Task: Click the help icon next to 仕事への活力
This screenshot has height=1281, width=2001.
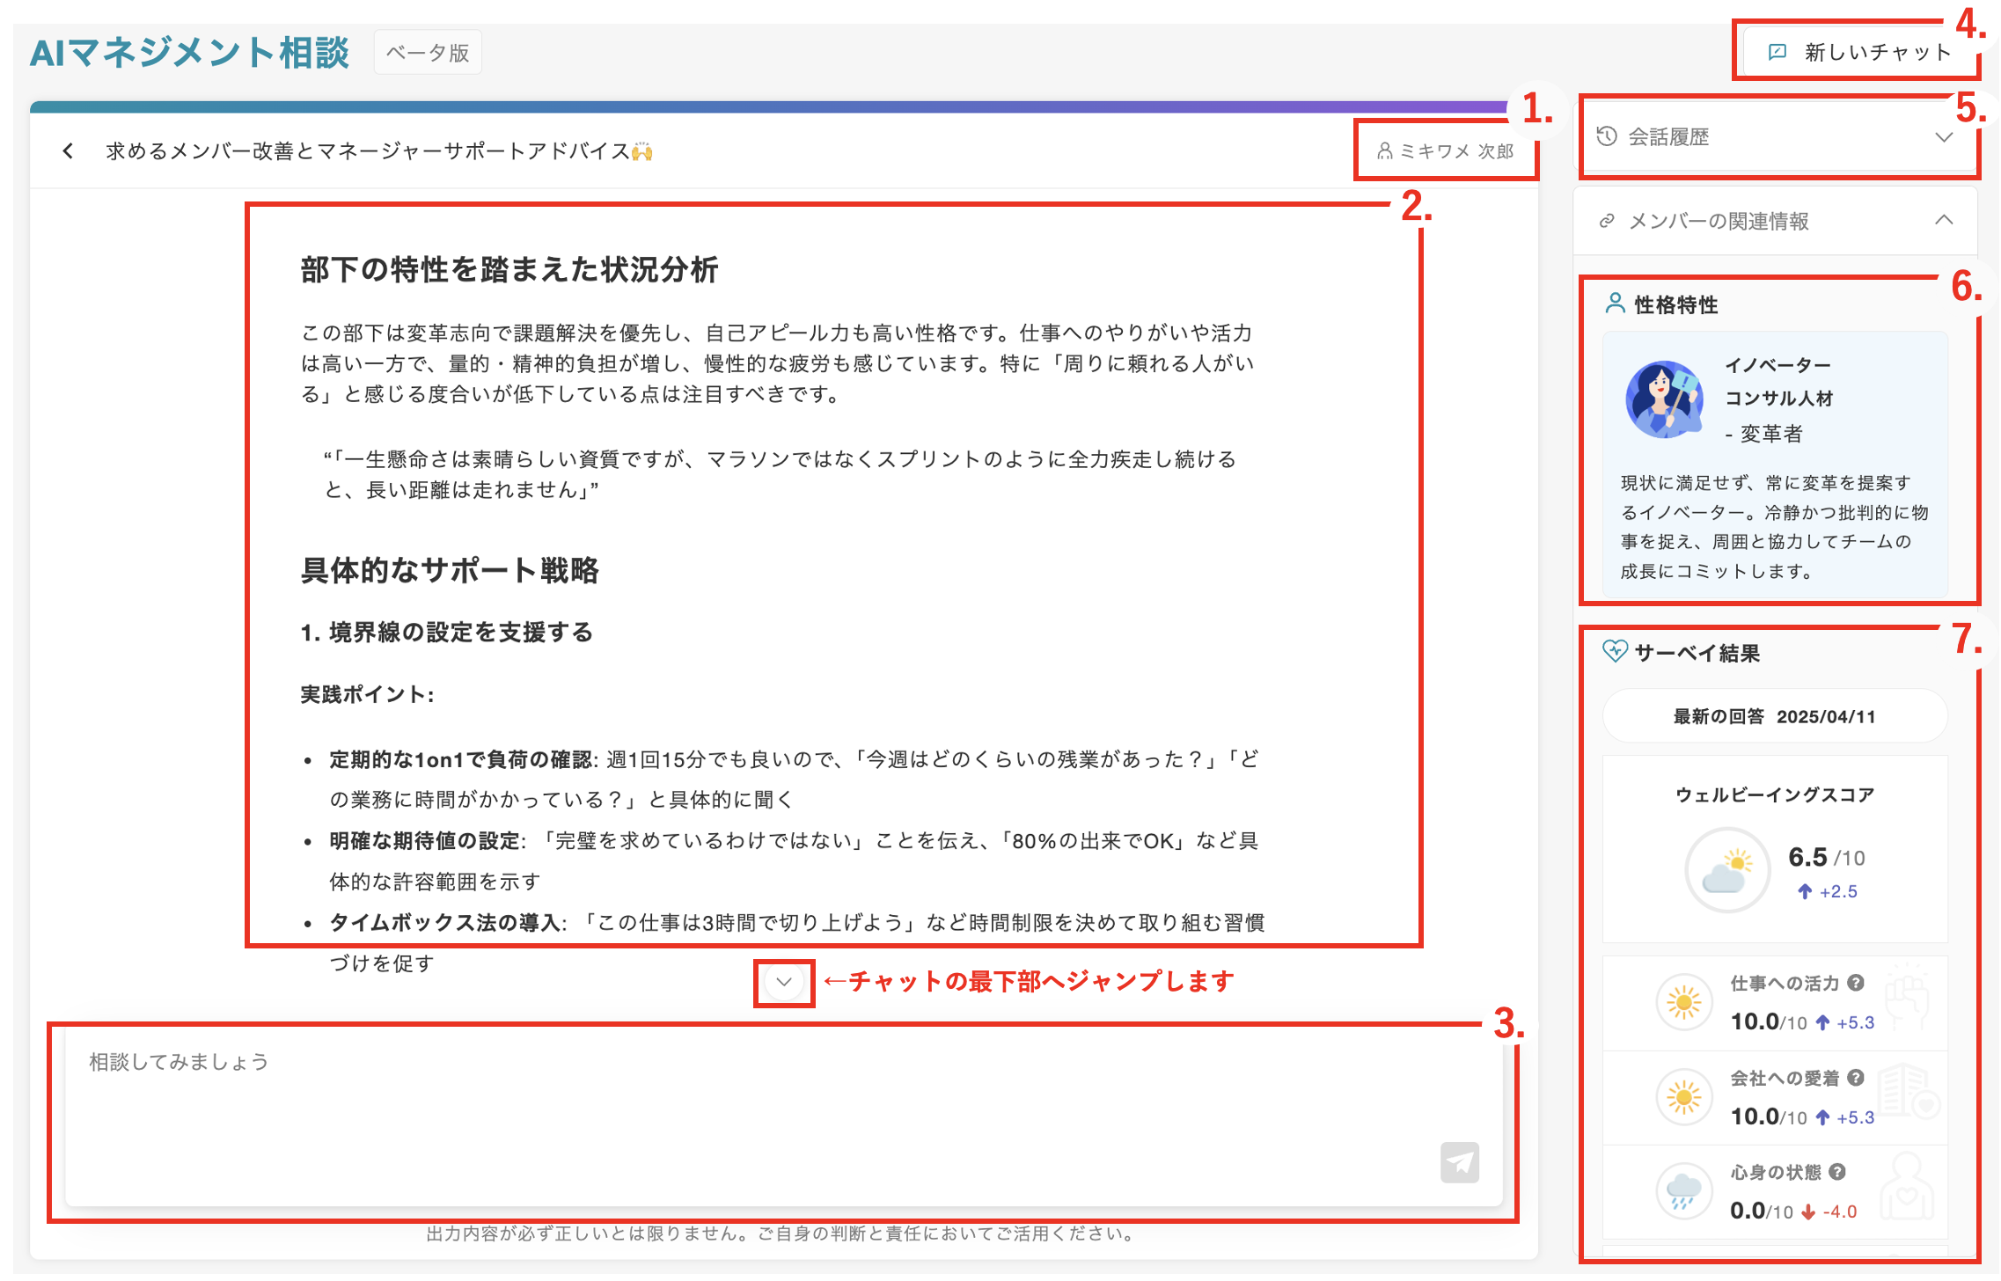Action: coord(1856,983)
